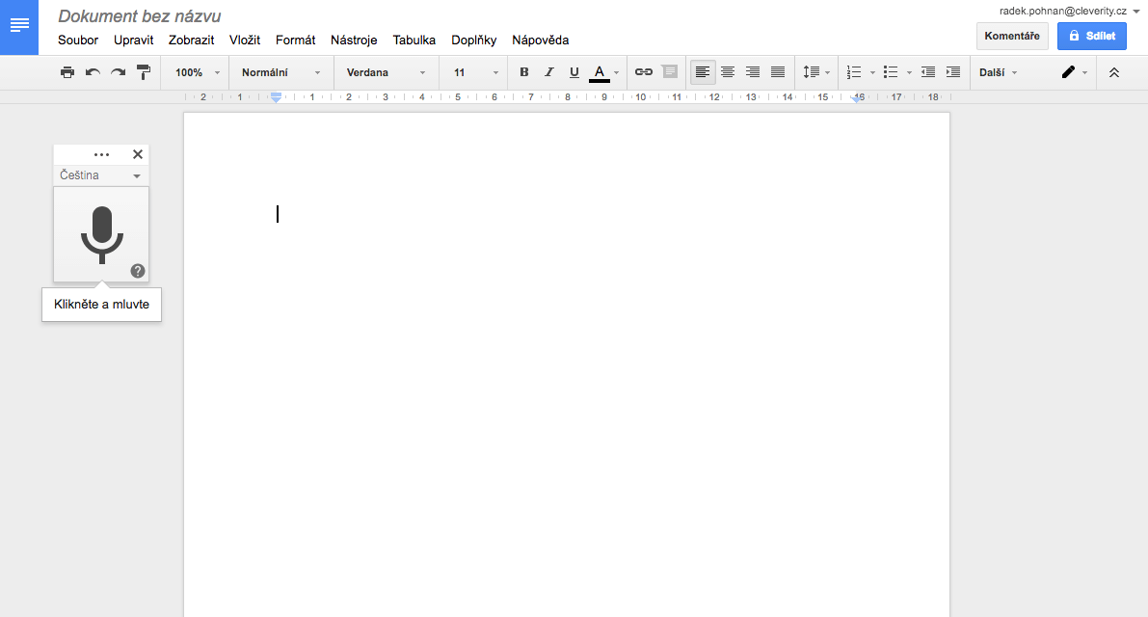Click the Dokument bez názvu title
This screenshot has width=1148, height=617.
[140, 16]
